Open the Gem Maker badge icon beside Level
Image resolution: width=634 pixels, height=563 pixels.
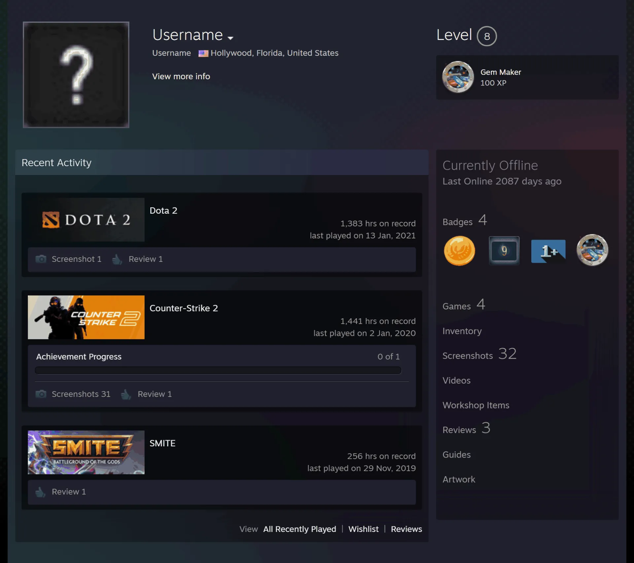(458, 77)
